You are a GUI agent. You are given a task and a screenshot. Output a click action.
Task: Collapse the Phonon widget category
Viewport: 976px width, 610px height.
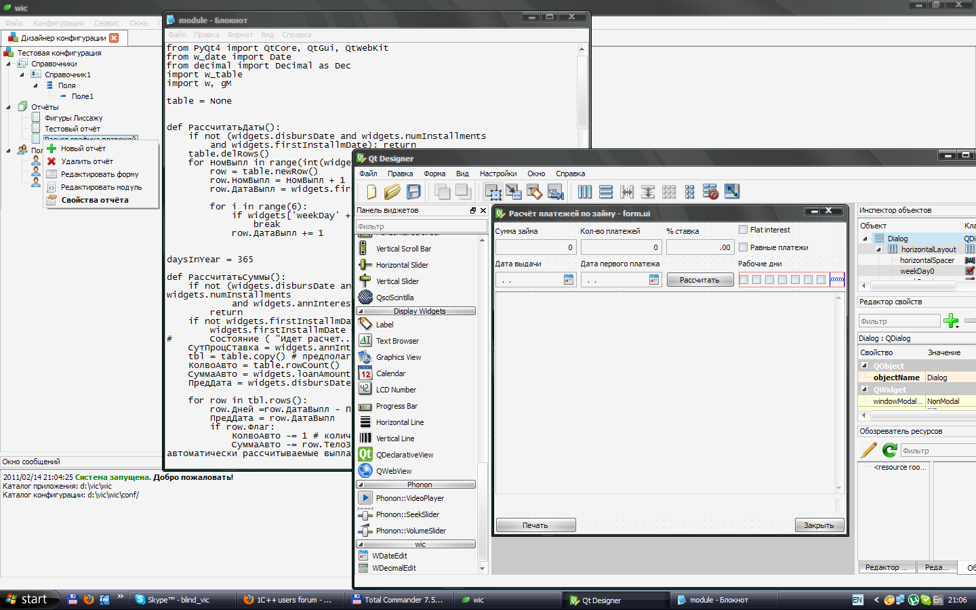click(x=416, y=485)
